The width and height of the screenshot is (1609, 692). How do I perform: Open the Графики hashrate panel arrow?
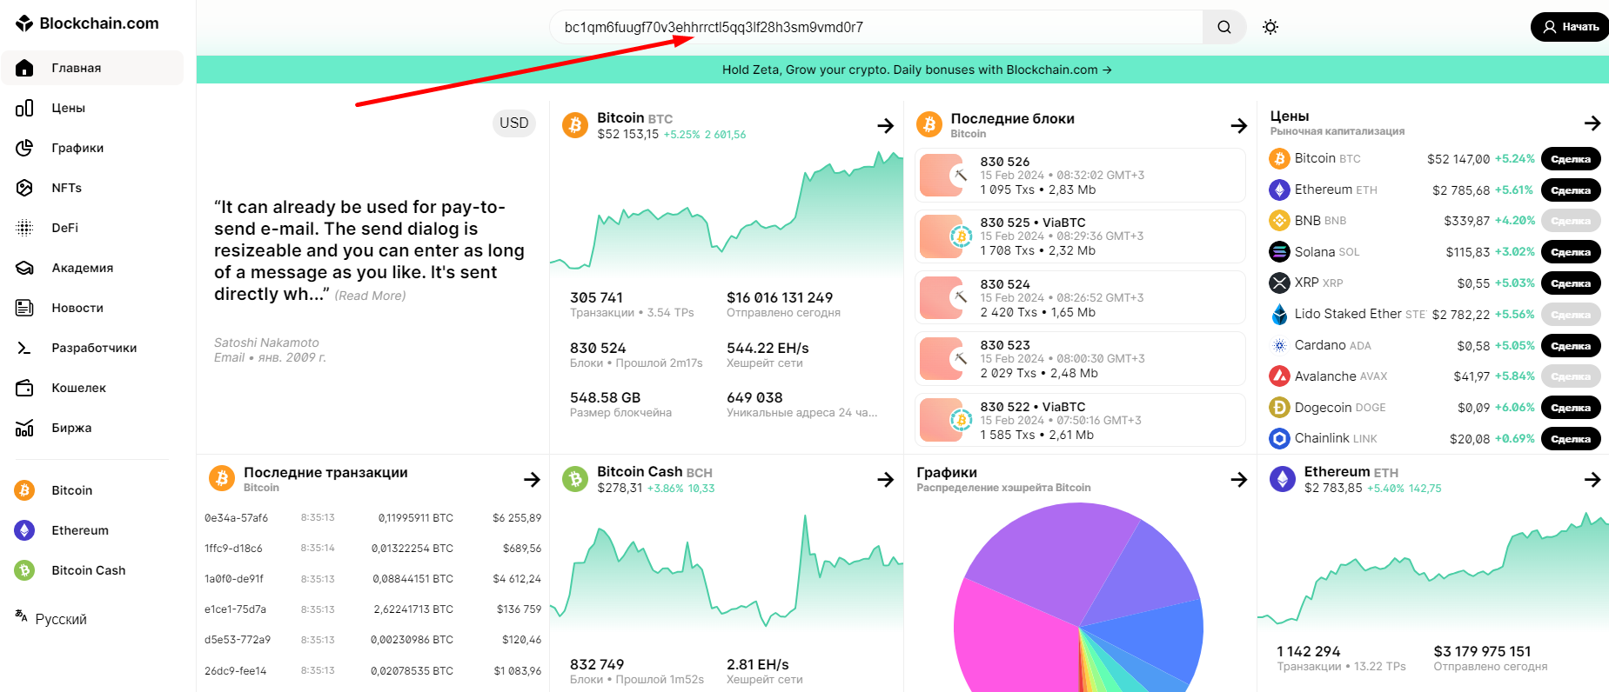pos(1238,479)
